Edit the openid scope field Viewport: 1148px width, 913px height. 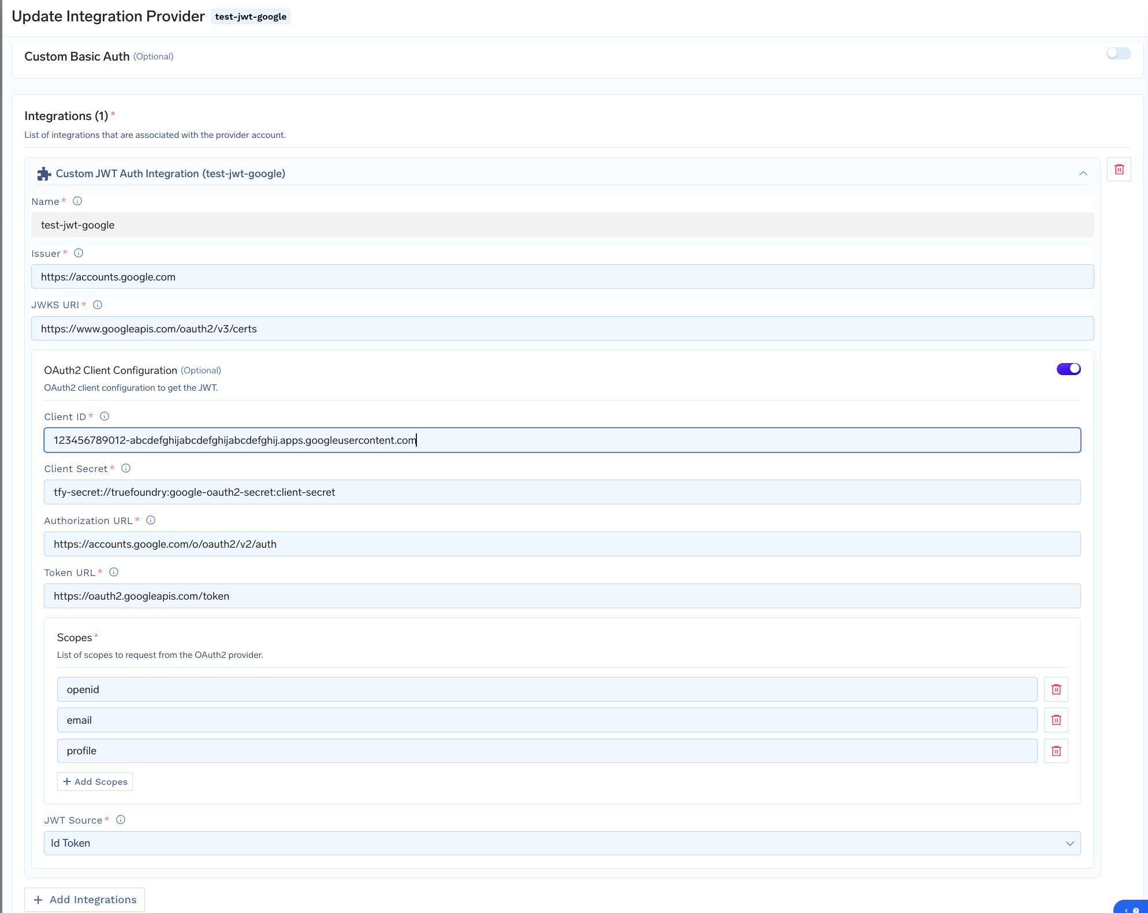547,690
